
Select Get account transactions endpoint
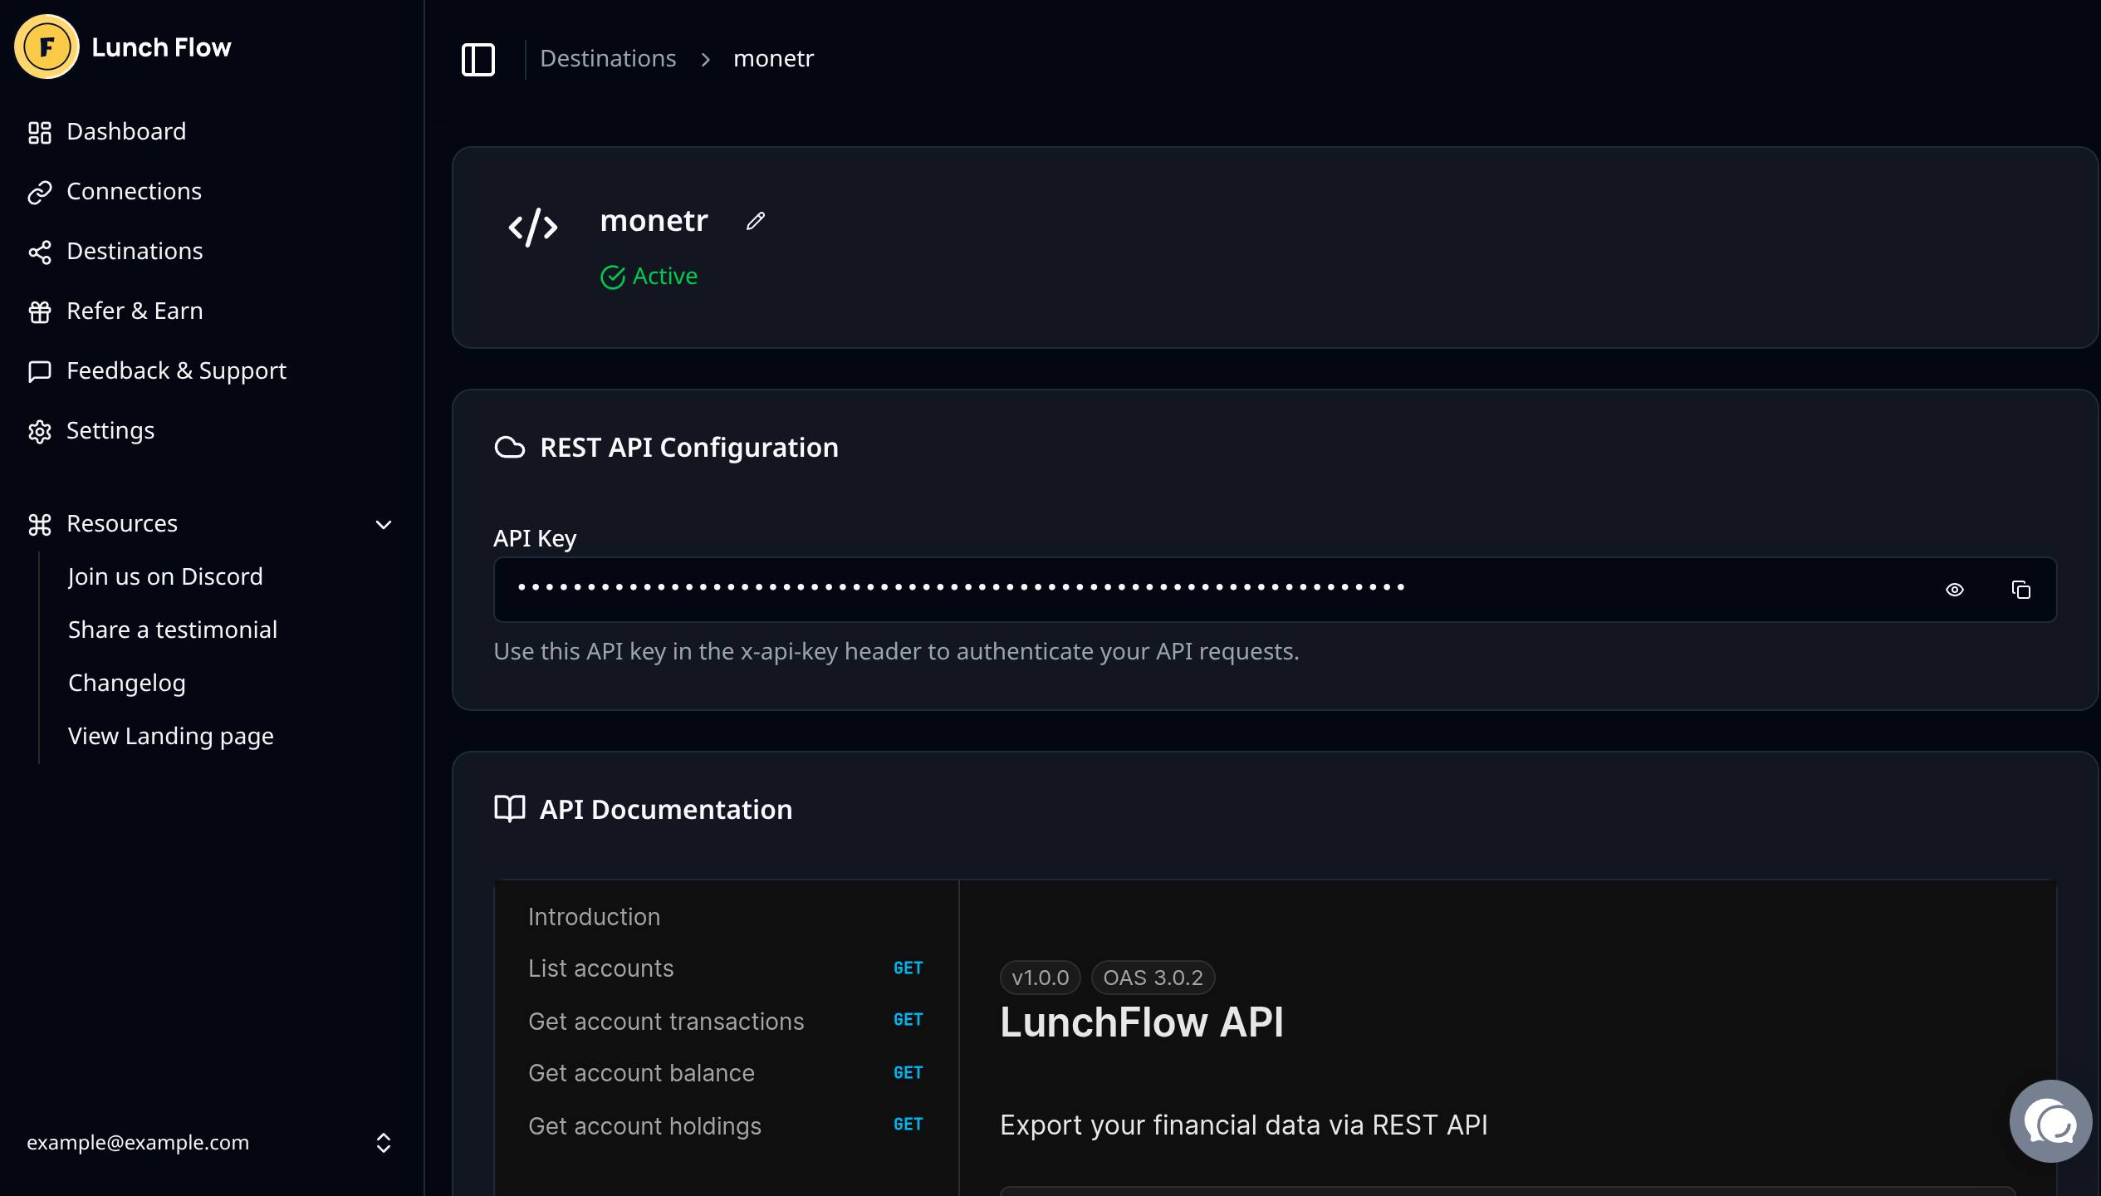pos(666,1022)
